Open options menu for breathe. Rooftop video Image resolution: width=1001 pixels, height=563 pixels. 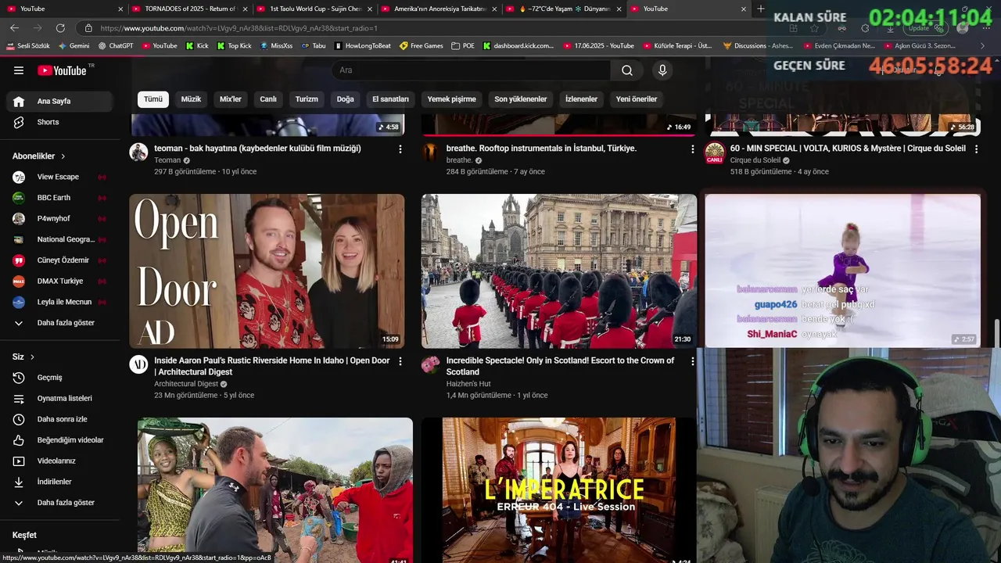pos(692,149)
